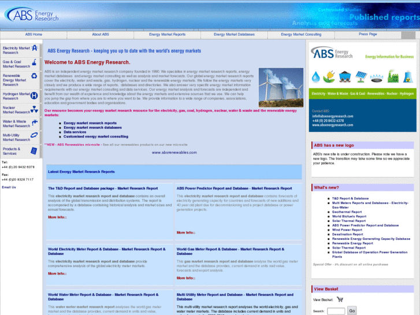
Task: Click the Email Us link
Action: click(x=9, y=187)
